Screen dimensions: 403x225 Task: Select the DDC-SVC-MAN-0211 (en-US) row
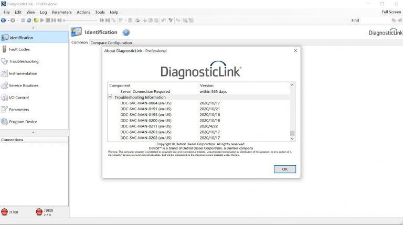point(198,126)
